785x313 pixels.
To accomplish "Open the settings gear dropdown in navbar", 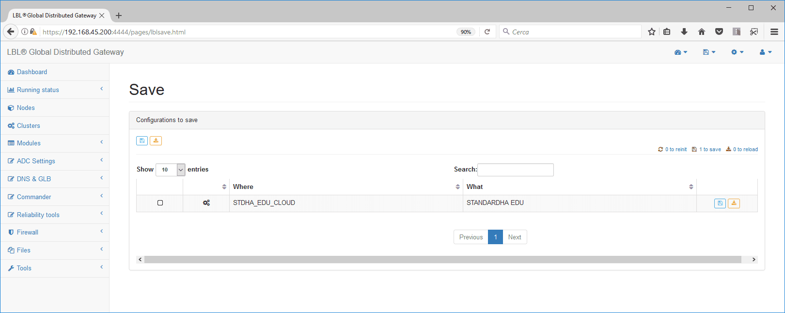I will (x=737, y=52).
